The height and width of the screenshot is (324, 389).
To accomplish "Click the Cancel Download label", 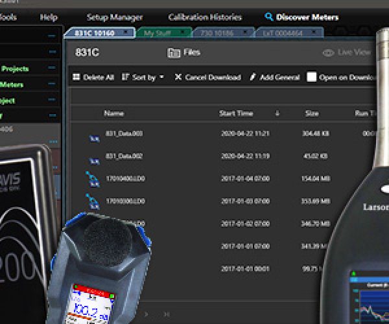I will pos(213,77).
